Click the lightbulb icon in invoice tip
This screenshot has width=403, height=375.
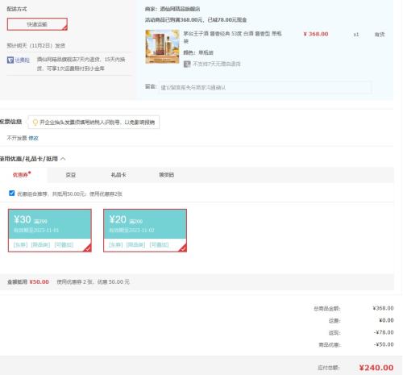pos(35,123)
